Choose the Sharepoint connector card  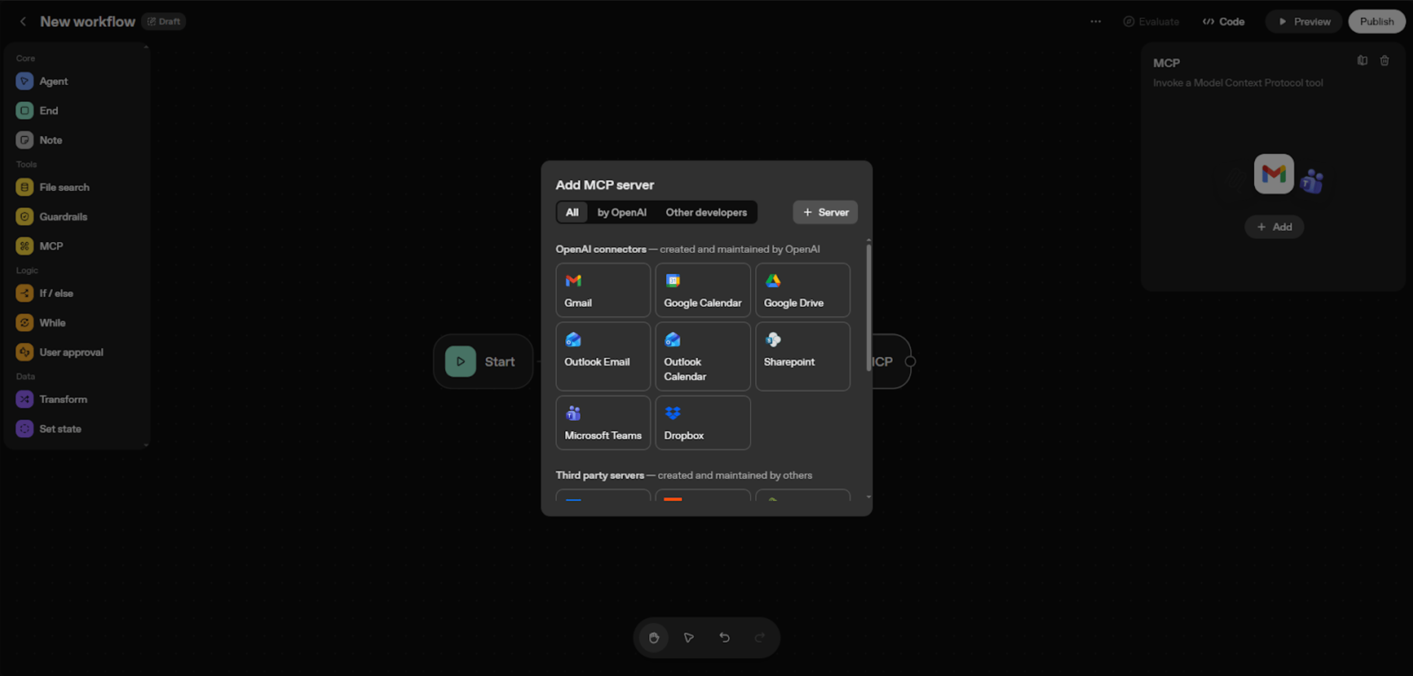(803, 357)
